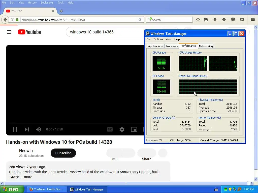Bookmark this page with the star icon
The height and width of the screenshot is (193, 258).
(198, 20)
